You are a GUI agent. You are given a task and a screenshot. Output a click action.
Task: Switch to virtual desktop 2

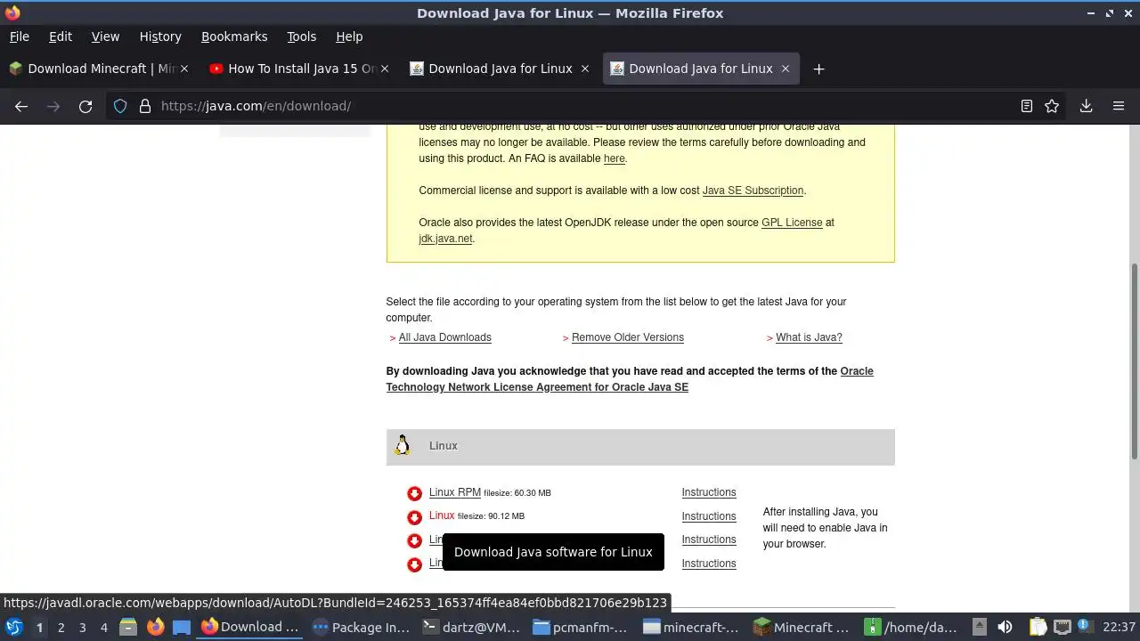(x=61, y=627)
